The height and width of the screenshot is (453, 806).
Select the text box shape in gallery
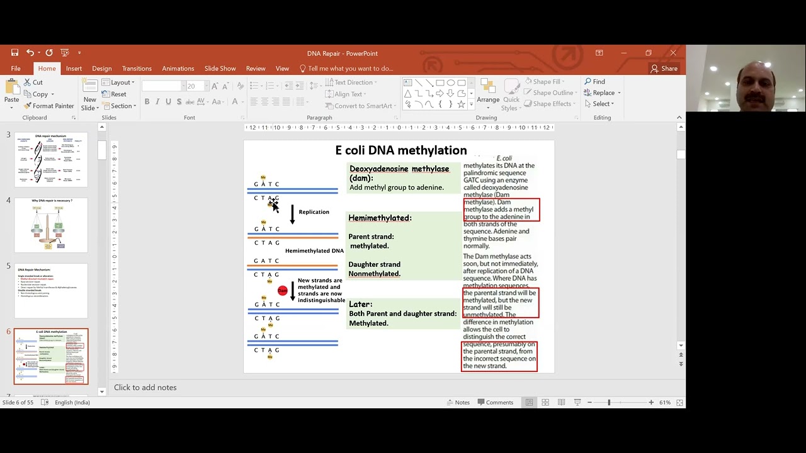pos(407,82)
